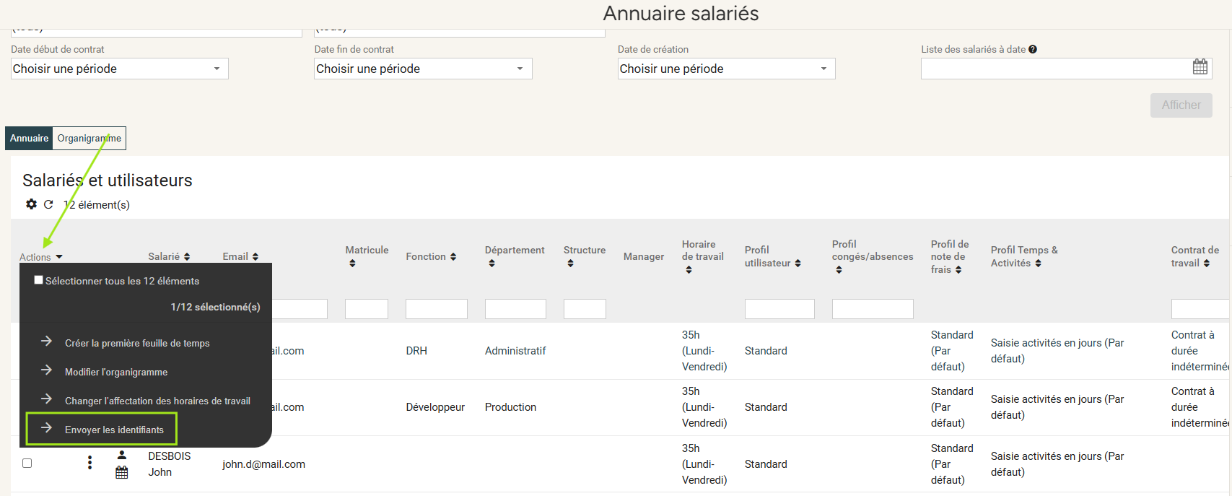Sort by Fonction column arrows
Viewport: 1232px width, 496px height.
coord(453,256)
